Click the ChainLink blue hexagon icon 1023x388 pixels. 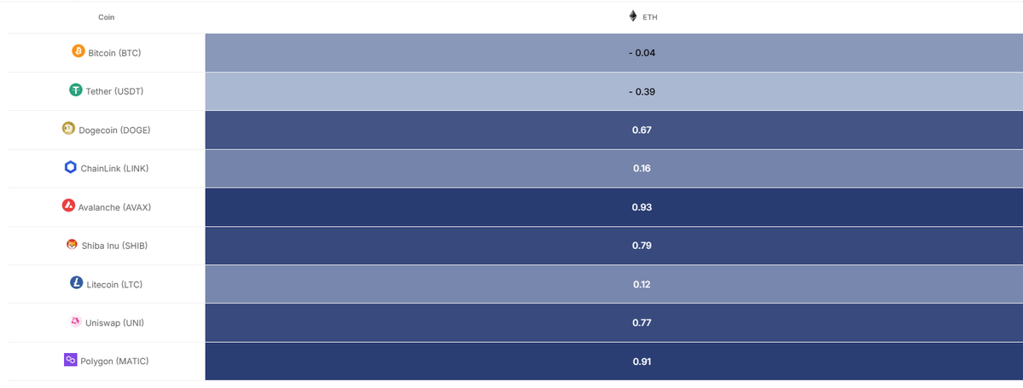pos(71,168)
